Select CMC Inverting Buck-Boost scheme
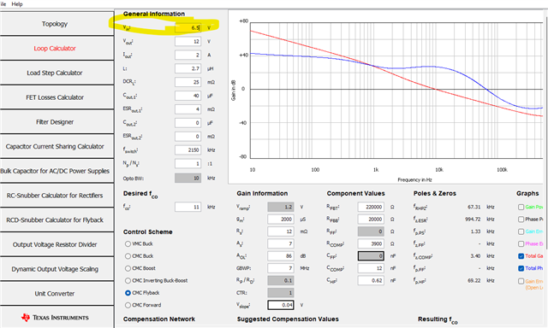This screenshot has width=548, height=328. pyautogui.click(x=128, y=281)
